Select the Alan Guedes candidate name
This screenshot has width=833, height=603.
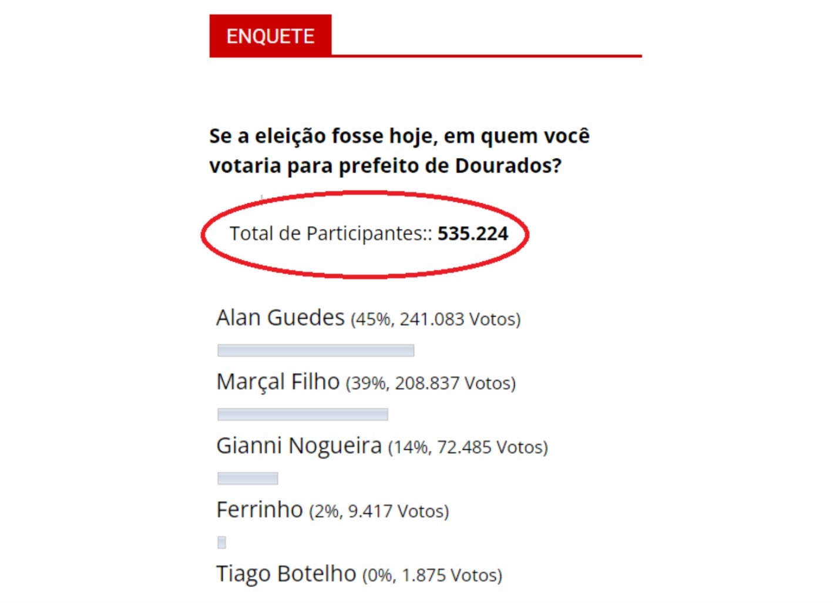click(280, 318)
